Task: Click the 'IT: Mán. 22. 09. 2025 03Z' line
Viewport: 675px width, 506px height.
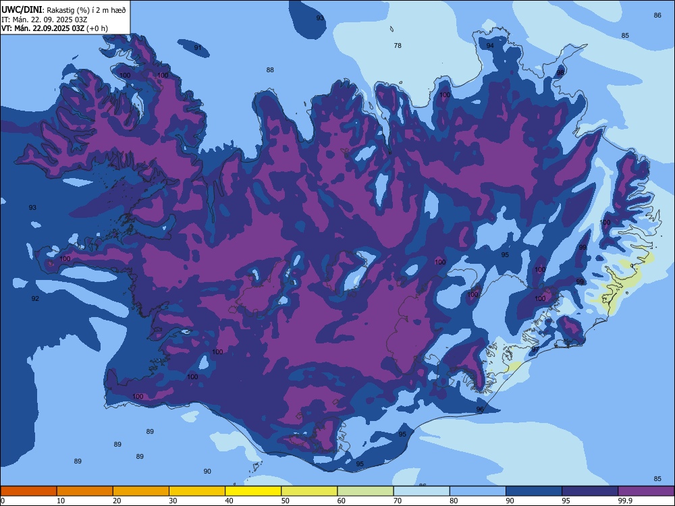Action: (x=45, y=20)
